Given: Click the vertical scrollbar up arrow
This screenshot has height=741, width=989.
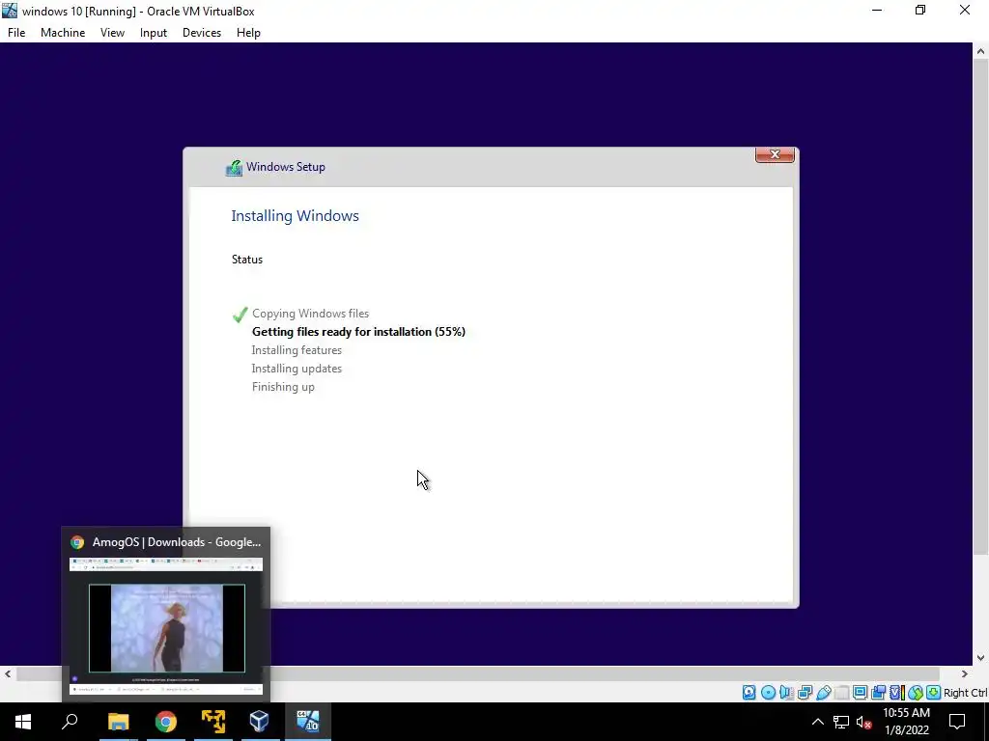Looking at the screenshot, I should coord(981,51).
